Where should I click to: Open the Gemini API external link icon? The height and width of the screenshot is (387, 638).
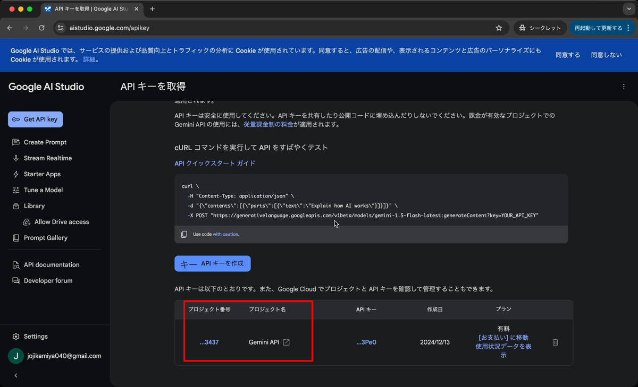(x=286, y=342)
